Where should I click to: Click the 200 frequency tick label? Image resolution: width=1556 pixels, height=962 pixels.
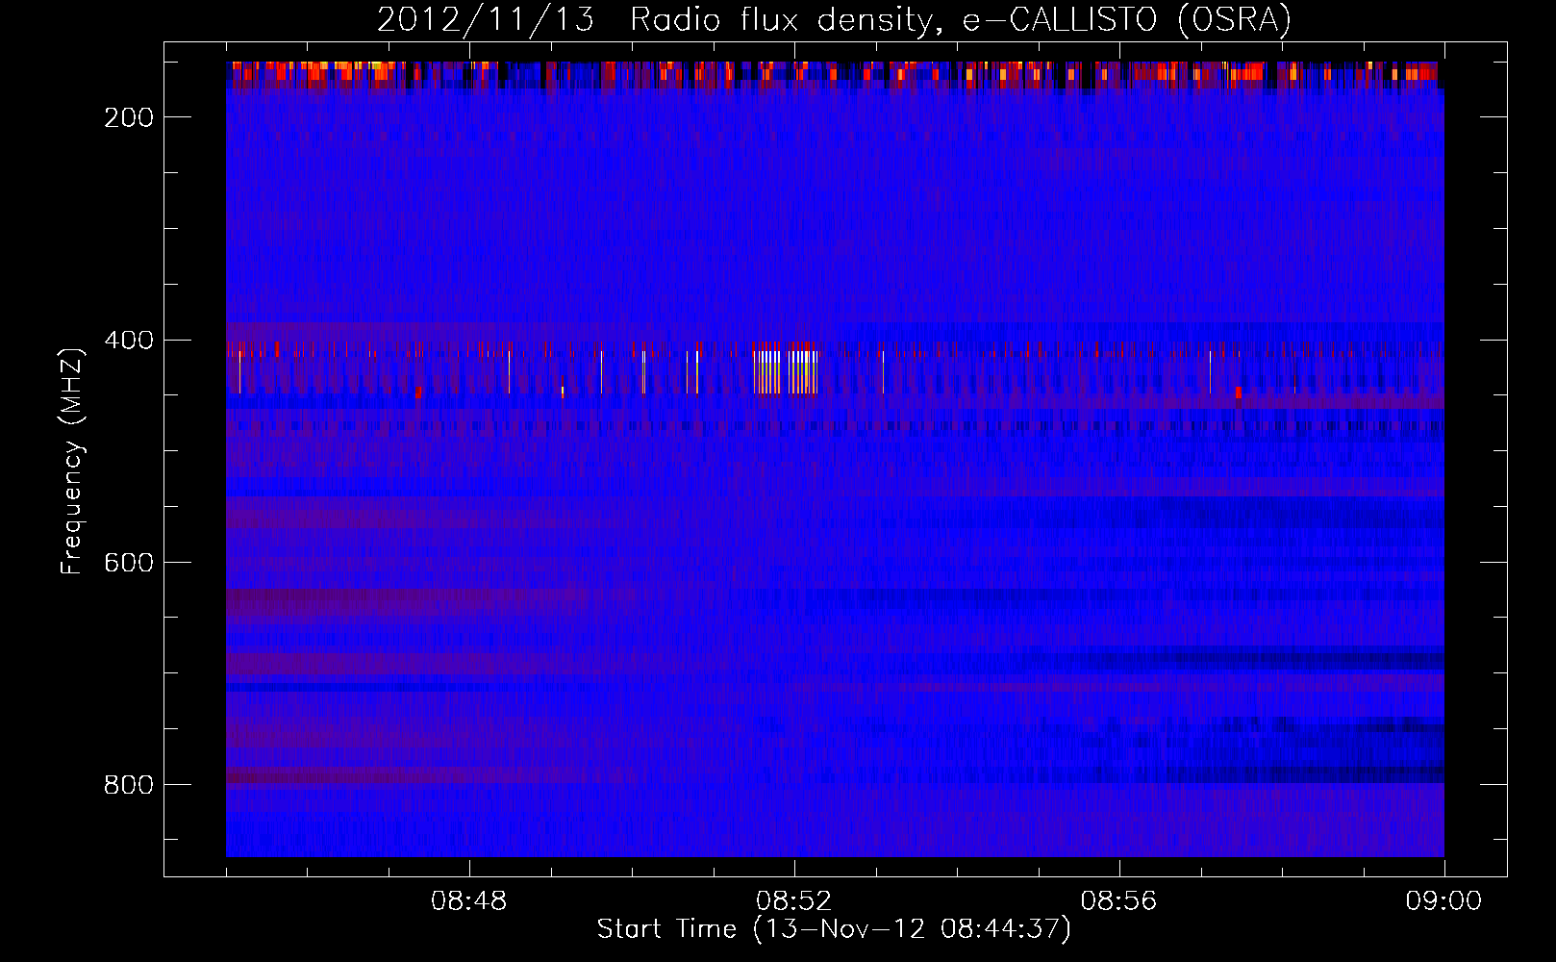point(129,117)
